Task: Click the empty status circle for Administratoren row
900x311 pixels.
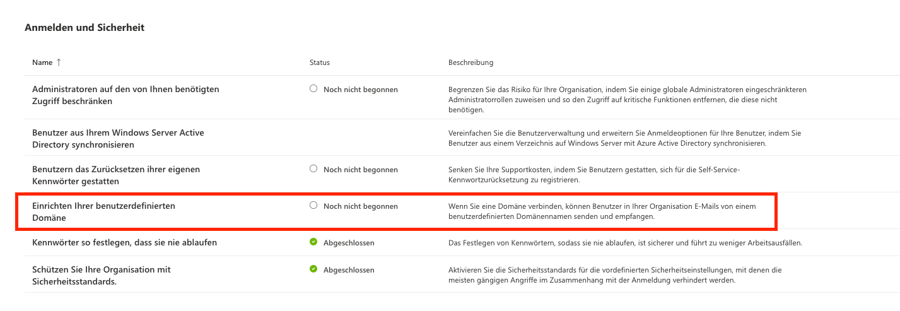Action: click(313, 89)
